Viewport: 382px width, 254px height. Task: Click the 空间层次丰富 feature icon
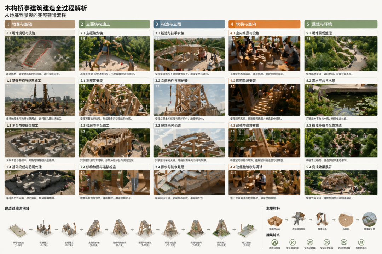click(x=326, y=242)
